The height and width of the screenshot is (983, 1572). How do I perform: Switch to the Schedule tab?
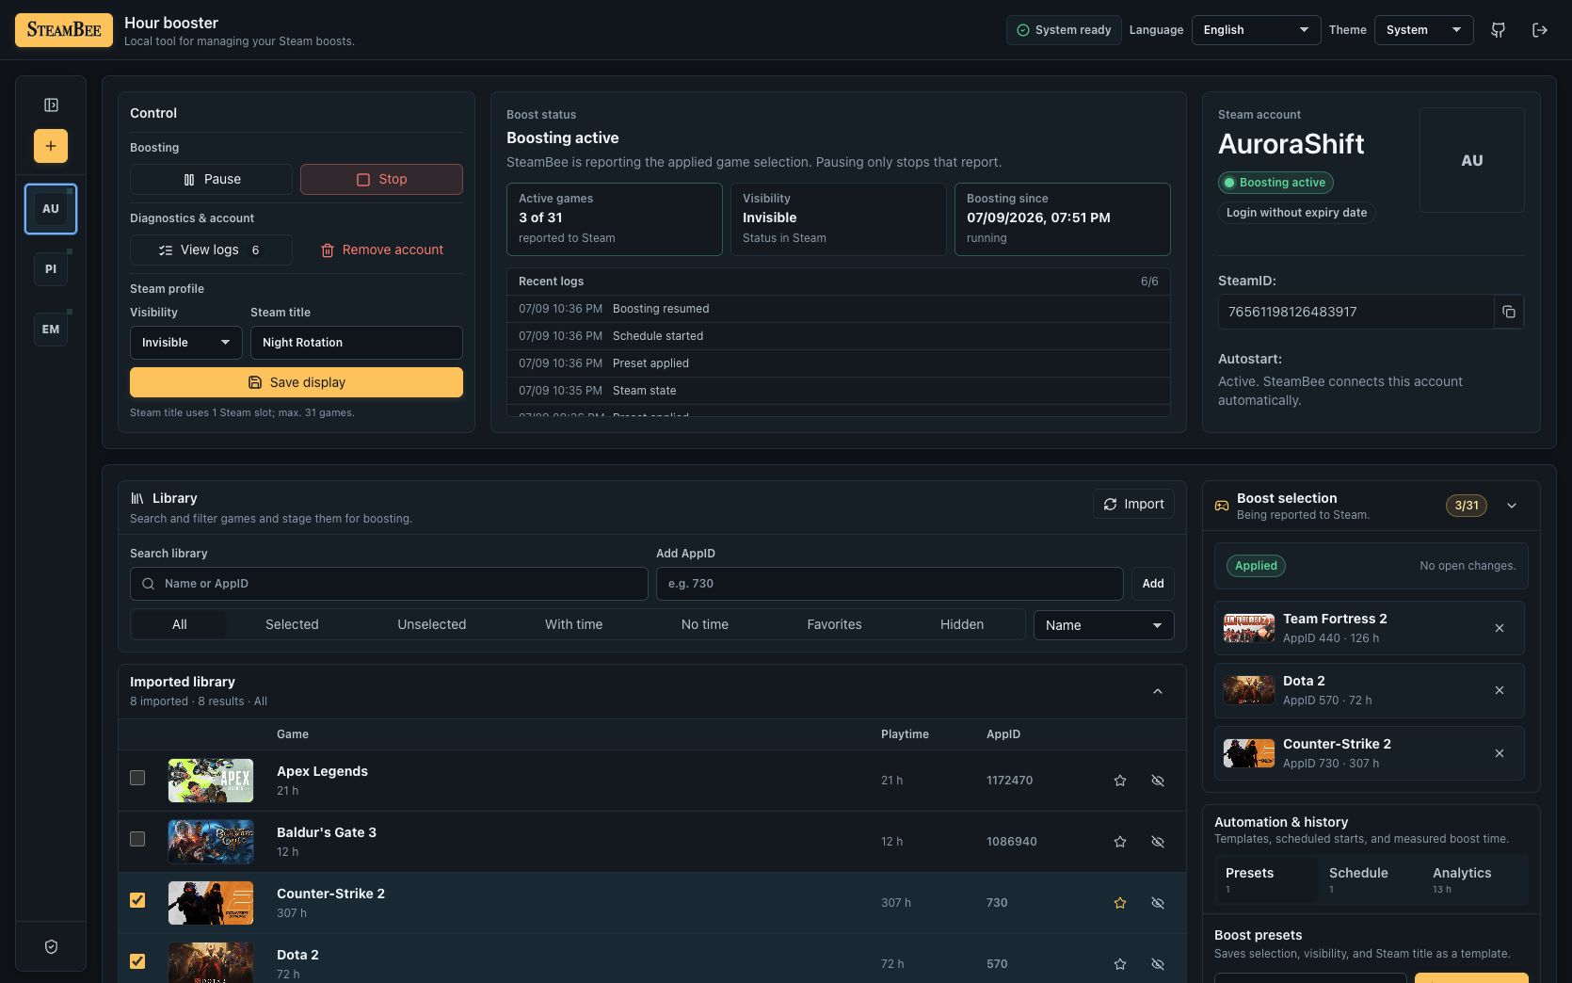point(1371,880)
